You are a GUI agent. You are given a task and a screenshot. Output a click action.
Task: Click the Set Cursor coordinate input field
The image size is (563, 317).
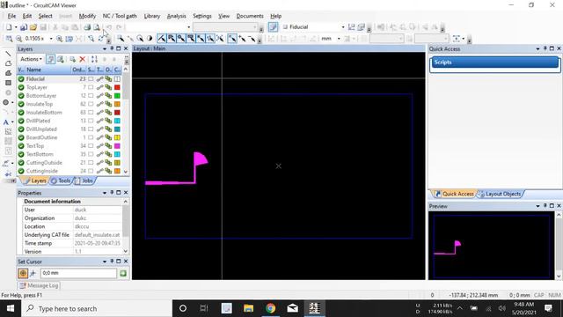[78, 274]
